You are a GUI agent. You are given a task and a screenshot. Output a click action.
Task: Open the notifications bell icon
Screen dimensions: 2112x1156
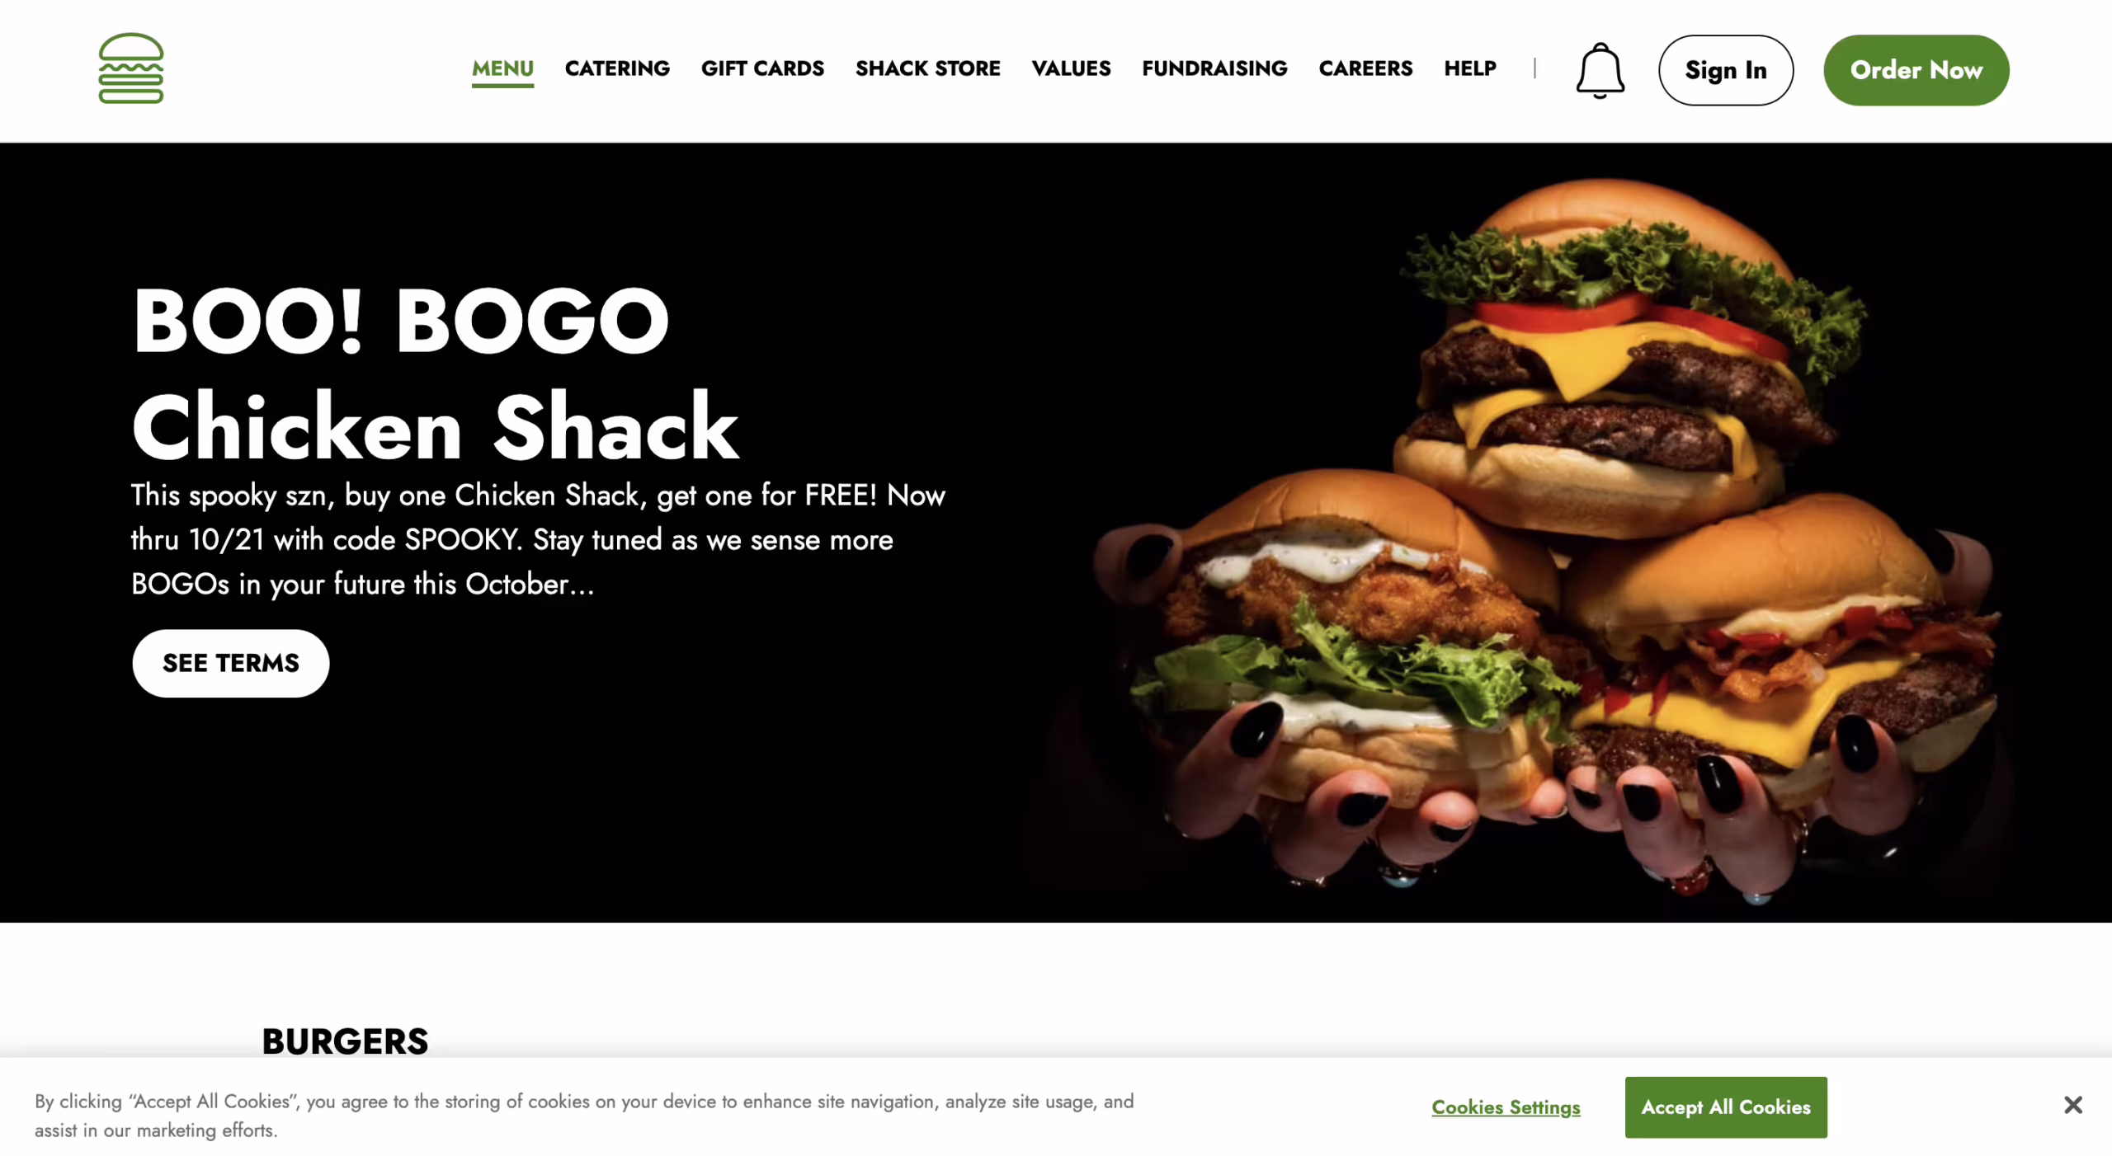[1600, 70]
